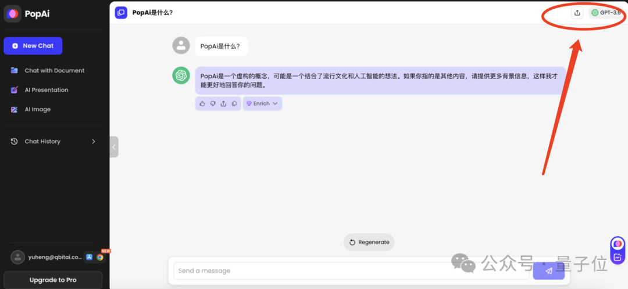Viewport: 628px width, 289px height.
Task: Open the Chrome extension icon
Action: (x=100, y=257)
